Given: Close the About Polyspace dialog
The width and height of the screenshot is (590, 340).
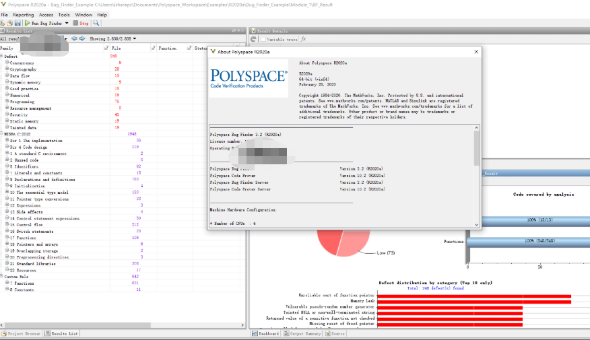Looking at the screenshot, I should click(476, 52).
